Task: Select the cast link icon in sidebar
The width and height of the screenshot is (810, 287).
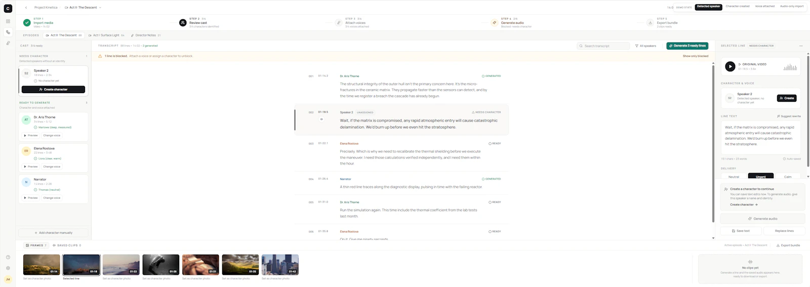Action: click(8, 32)
